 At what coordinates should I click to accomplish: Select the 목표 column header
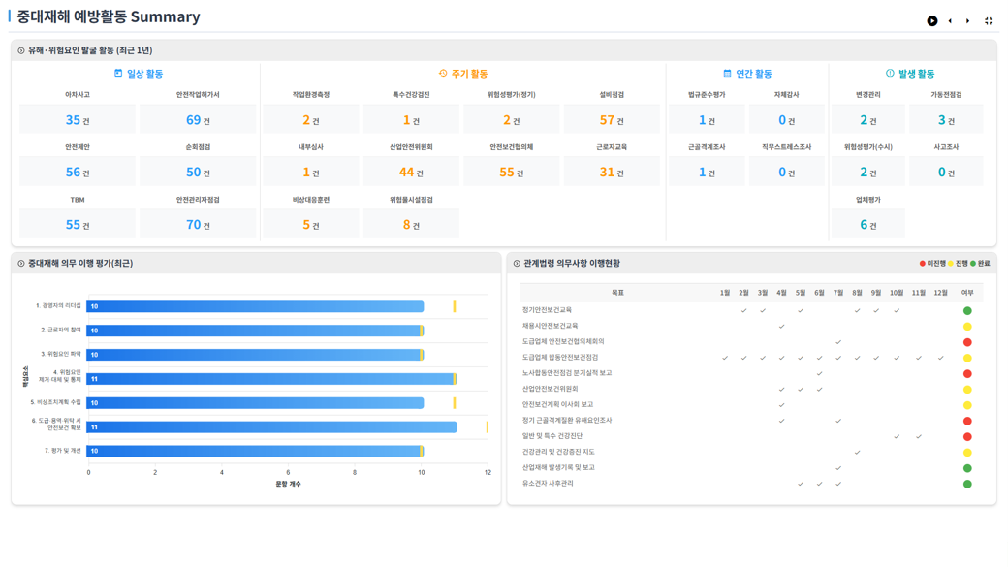tap(617, 293)
